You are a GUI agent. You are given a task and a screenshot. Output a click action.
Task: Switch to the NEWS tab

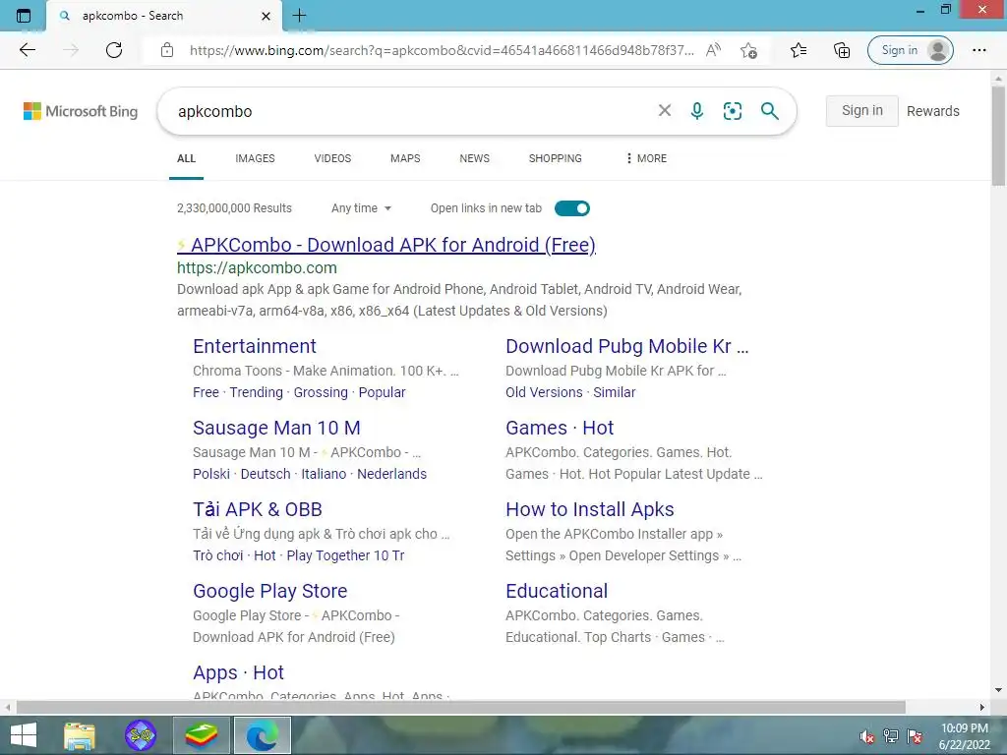[475, 158]
